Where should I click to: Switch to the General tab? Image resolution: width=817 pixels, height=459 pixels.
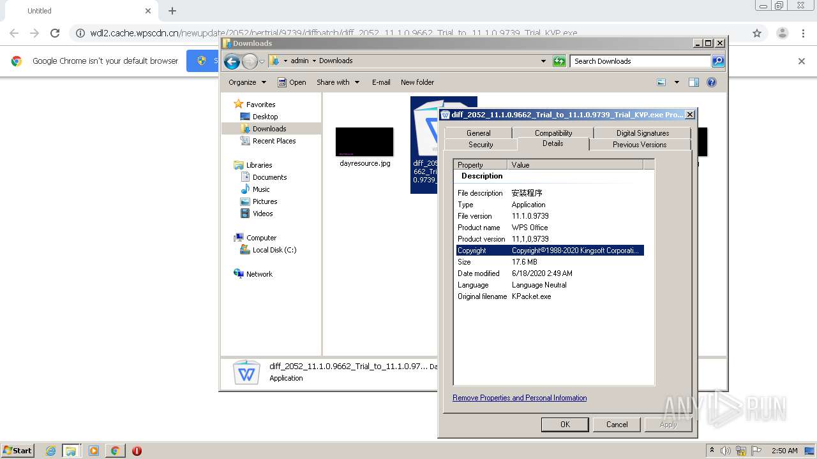coord(478,133)
